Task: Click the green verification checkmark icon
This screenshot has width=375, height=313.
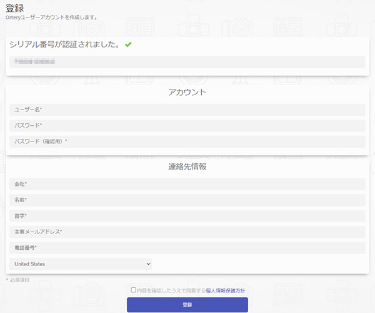Action: 128,45
